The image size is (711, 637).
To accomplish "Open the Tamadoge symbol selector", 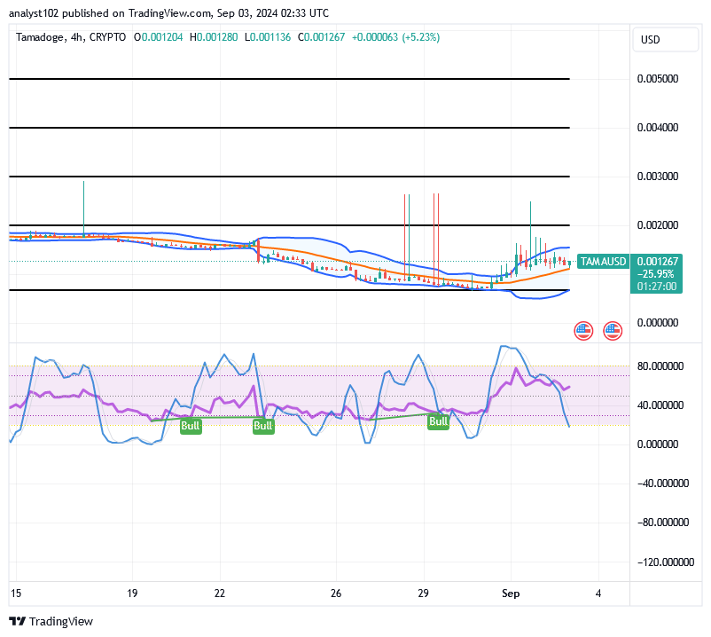I will 40,38.
